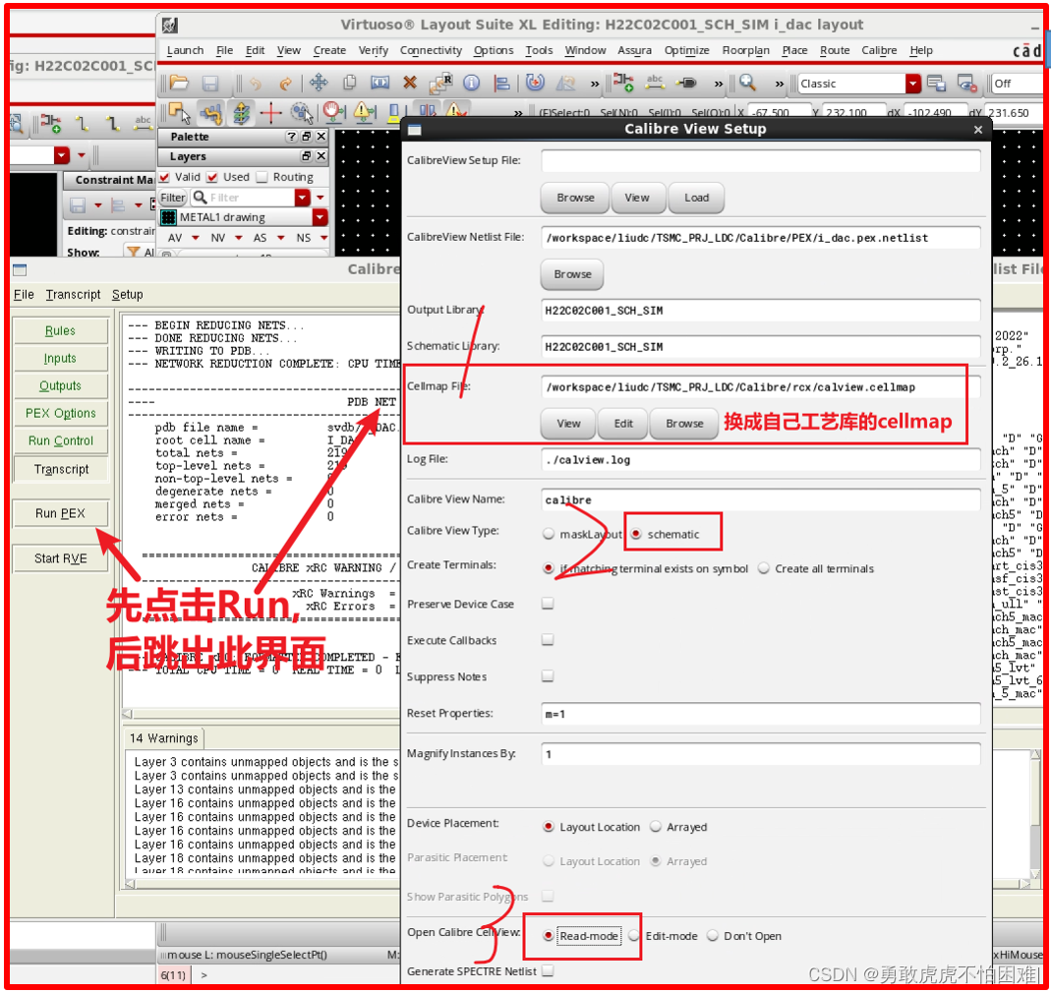Click the warning triangle DRD notify icon
Image resolution: width=1051 pixels, height=993 pixels.
click(x=364, y=113)
